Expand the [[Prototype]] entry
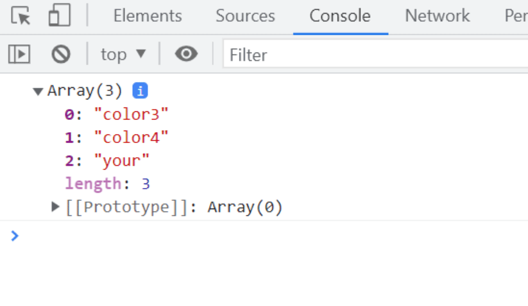Image resolution: width=528 pixels, height=306 pixels. click(56, 207)
